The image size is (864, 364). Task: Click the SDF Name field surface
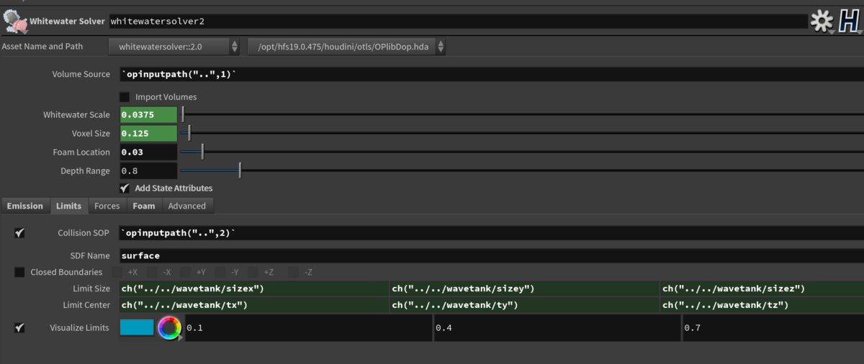coord(491,255)
